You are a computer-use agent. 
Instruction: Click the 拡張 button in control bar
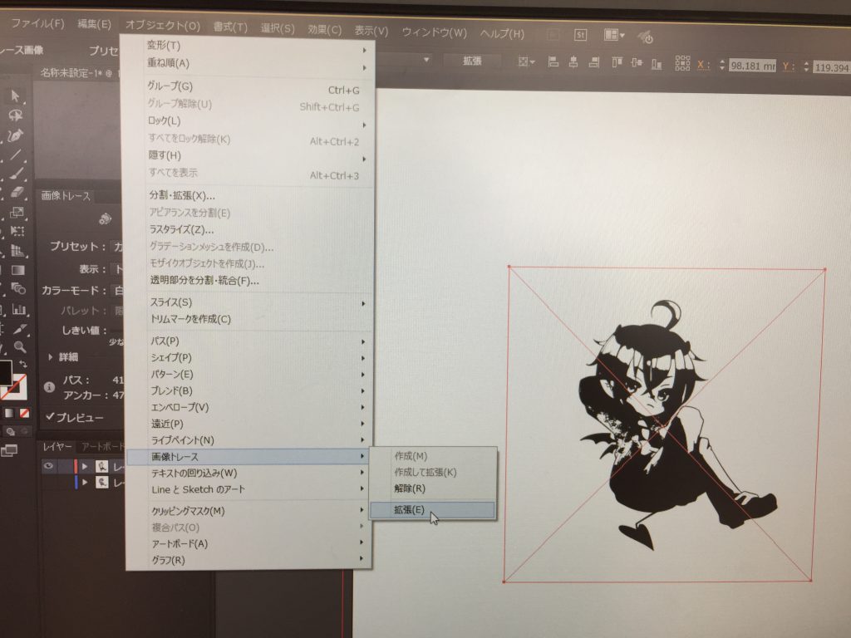(x=472, y=61)
